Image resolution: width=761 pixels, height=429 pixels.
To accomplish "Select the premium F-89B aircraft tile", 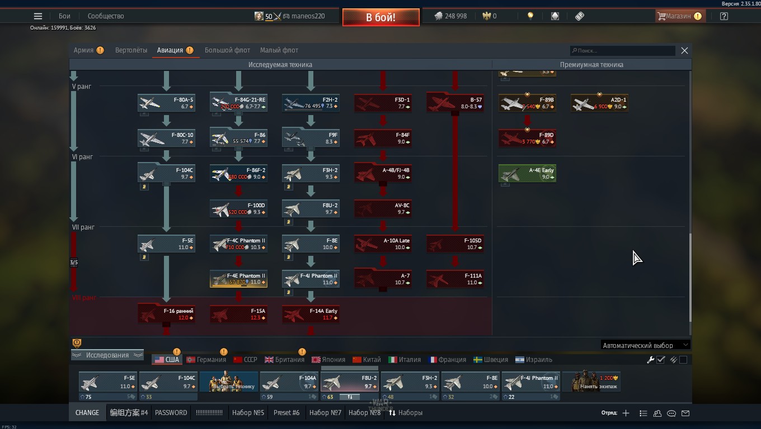I will coord(527,103).
